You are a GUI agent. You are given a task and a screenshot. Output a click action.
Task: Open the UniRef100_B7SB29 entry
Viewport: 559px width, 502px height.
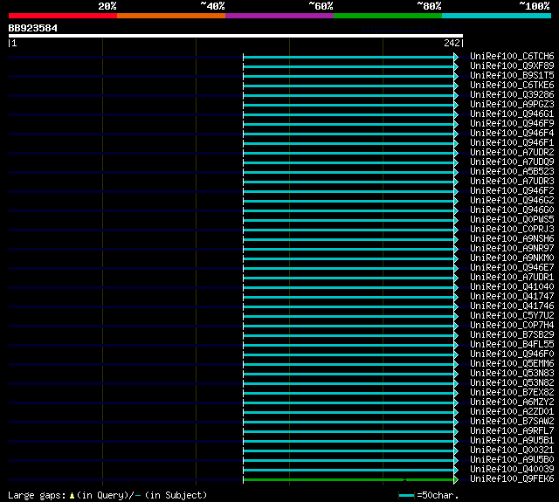point(512,335)
